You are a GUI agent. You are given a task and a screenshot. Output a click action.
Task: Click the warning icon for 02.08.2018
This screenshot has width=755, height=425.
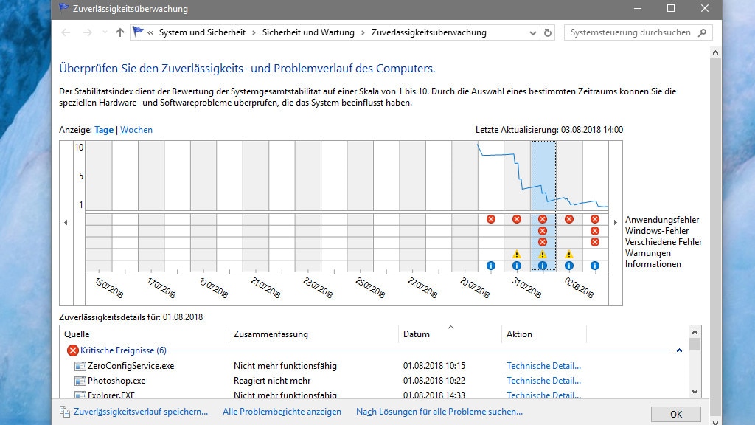click(x=569, y=254)
